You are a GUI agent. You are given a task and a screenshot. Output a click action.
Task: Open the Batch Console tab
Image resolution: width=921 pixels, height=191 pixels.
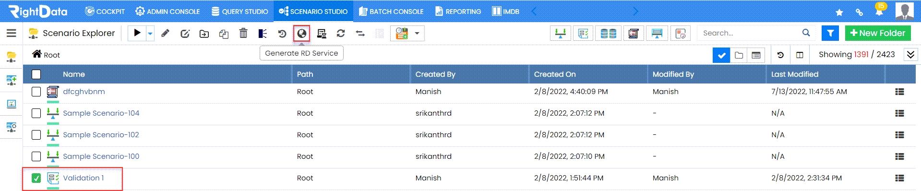pos(391,11)
